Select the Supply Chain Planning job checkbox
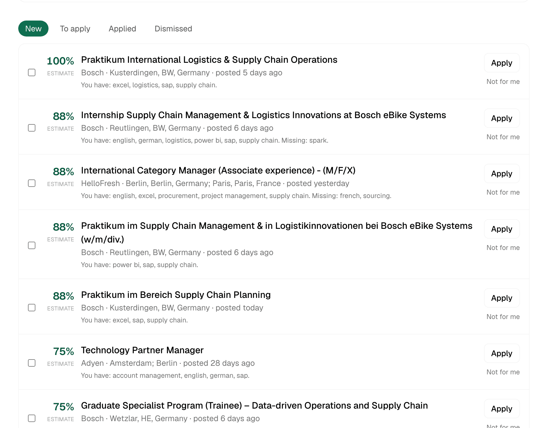This screenshot has height=428, width=557. tap(32, 308)
